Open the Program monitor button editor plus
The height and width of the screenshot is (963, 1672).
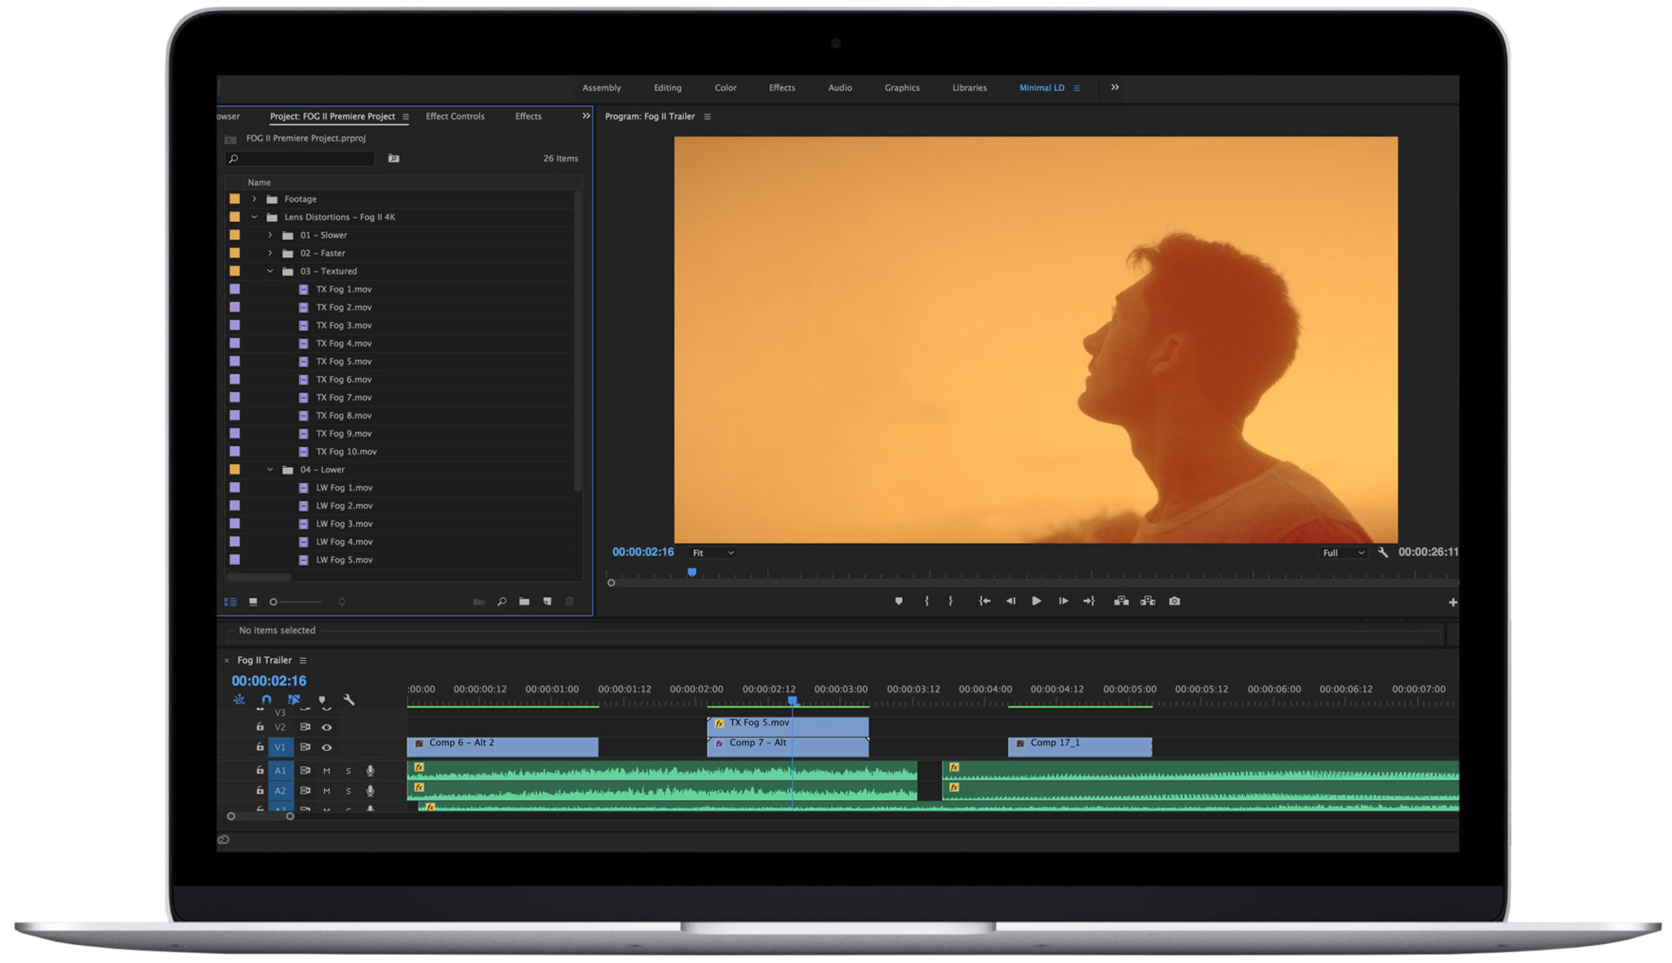1452,602
